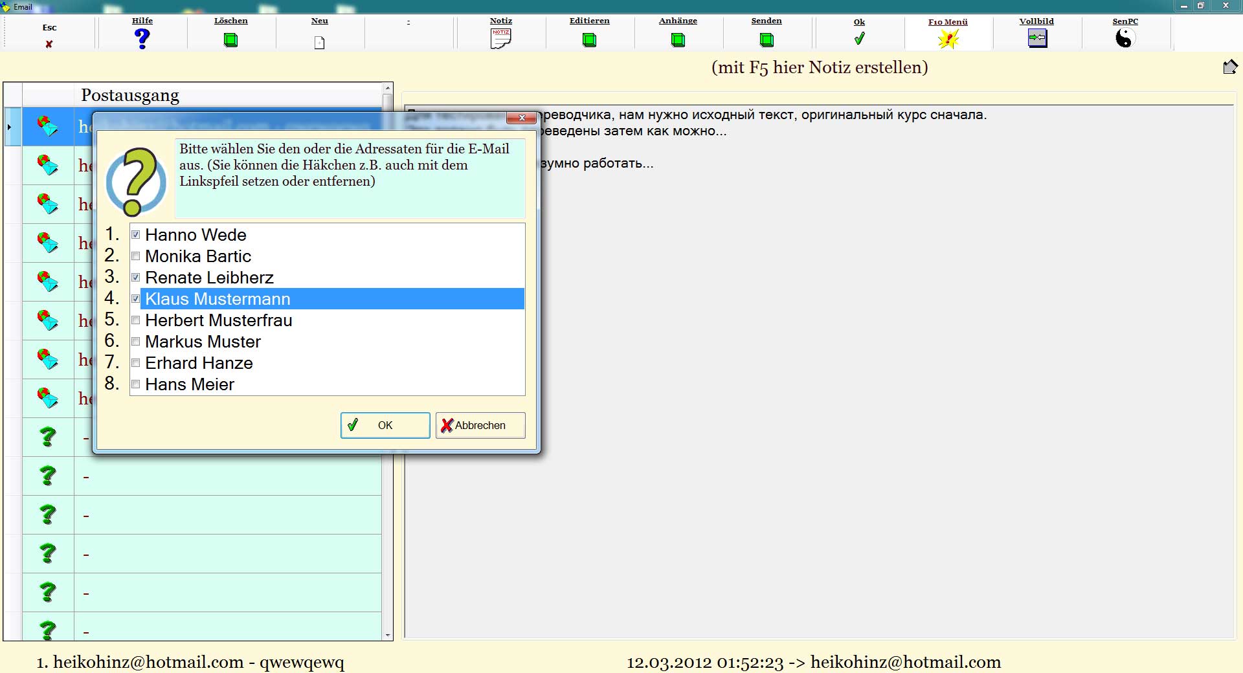
Task: Click the Hilfe question mark icon
Action: [x=142, y=39]
